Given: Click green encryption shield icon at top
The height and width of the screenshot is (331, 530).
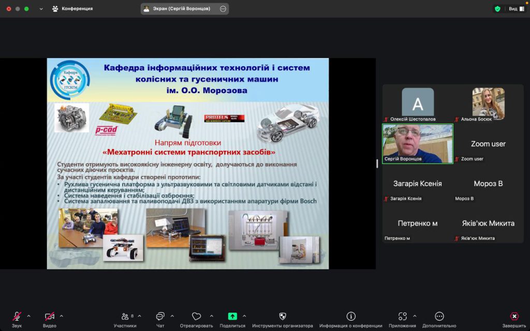Looking at the screenshot, I should [497, 9].
